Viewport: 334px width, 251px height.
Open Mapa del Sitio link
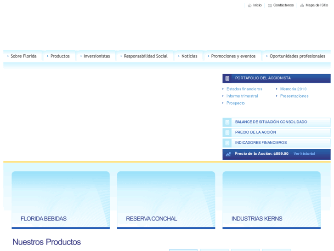click(x=317, y=5)
